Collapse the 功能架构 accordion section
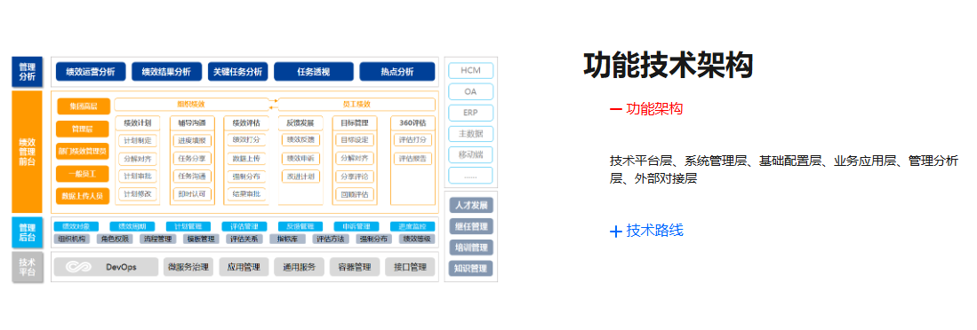 tap(645, 109)
